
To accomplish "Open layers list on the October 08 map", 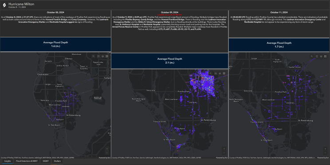I will pos(103,56).
